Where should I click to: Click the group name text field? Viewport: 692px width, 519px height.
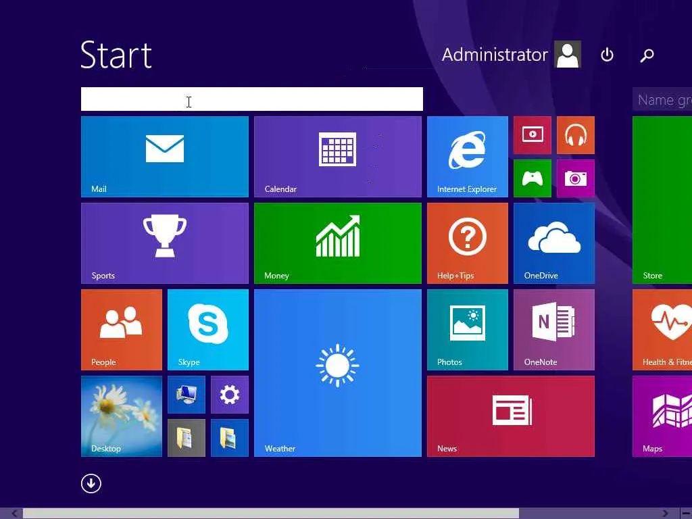[252, 99]
